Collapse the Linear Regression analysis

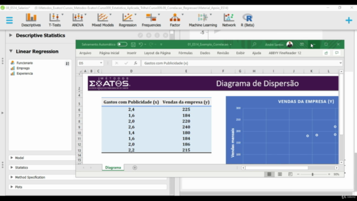pos(11,51)
